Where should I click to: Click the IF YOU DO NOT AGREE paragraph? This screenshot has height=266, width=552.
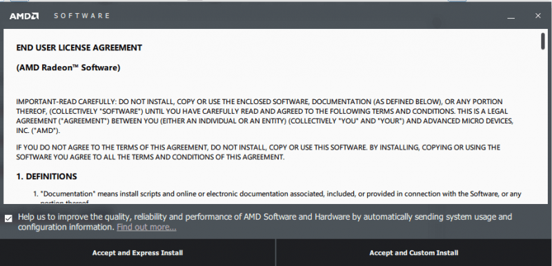point(258,152)
